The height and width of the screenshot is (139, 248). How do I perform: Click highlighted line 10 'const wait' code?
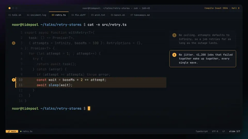pos(72,80)
